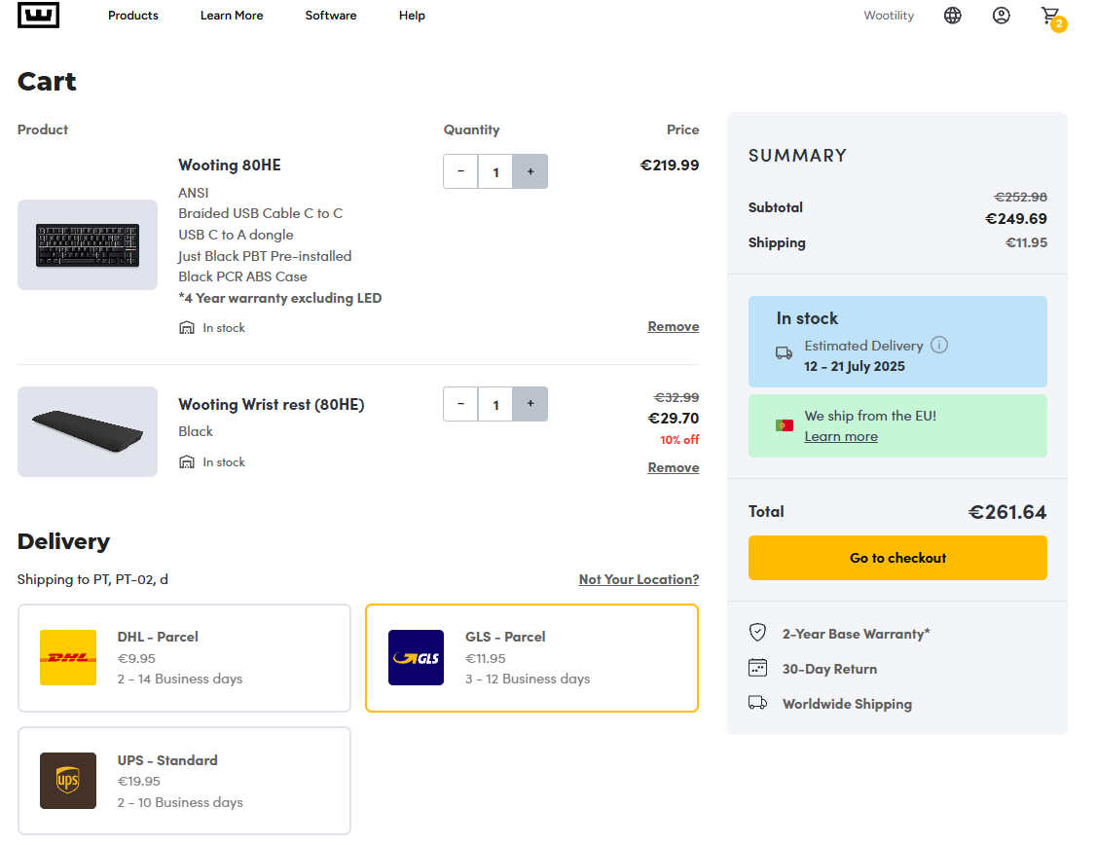Open the Wrist rest product thumbnail
Image resolution: width=1096 pixels, height=845 pixels.
pos(88,432)
